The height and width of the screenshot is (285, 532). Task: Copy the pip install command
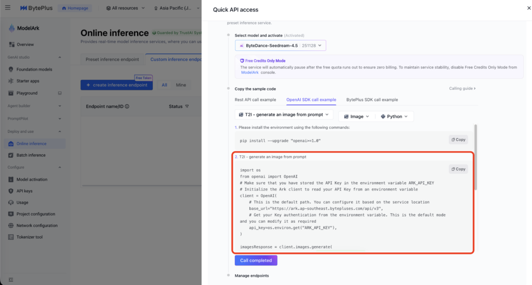pyautogui.click(x=458, y=140)
